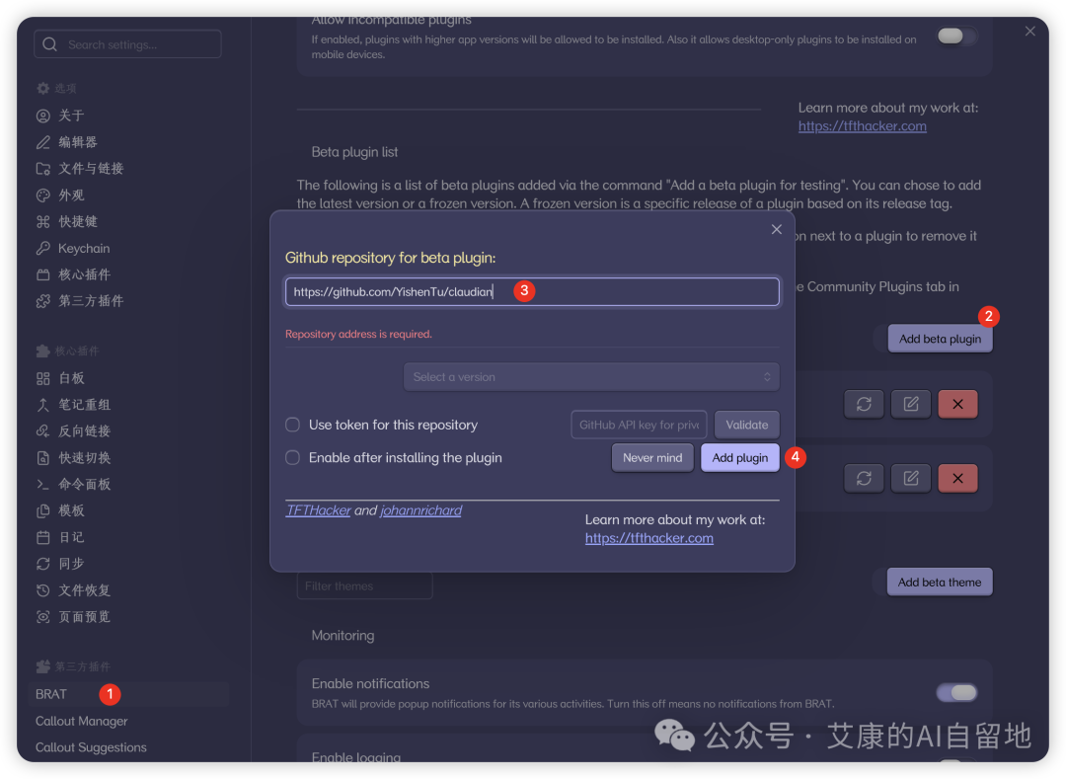This screenshot has height=779, width=1066.
Task: Click the upper plugin's red remove button
Action: pyautogui.click(x=957, y=405)
